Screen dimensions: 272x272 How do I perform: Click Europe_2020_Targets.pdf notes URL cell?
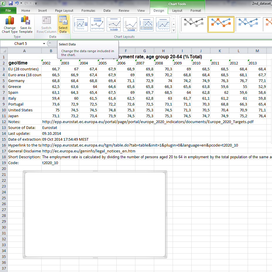[148, 122]
